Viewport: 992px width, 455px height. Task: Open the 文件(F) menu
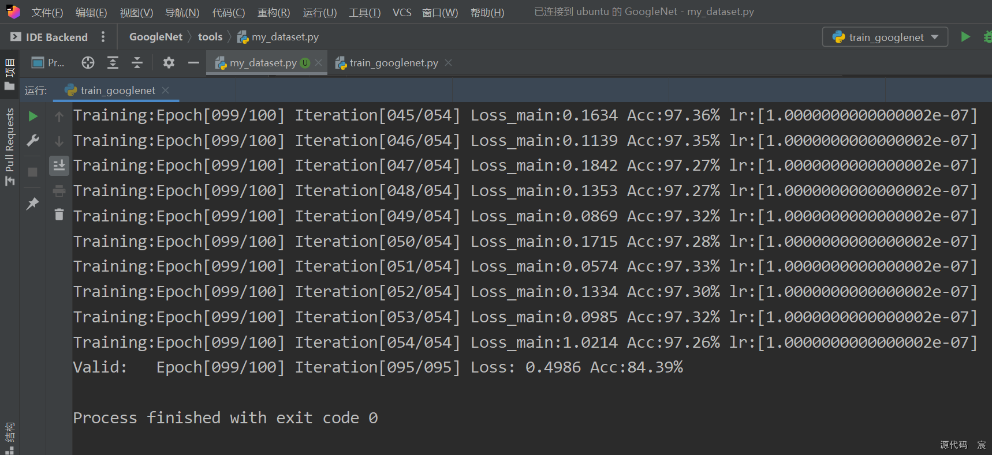coord(47,12)
